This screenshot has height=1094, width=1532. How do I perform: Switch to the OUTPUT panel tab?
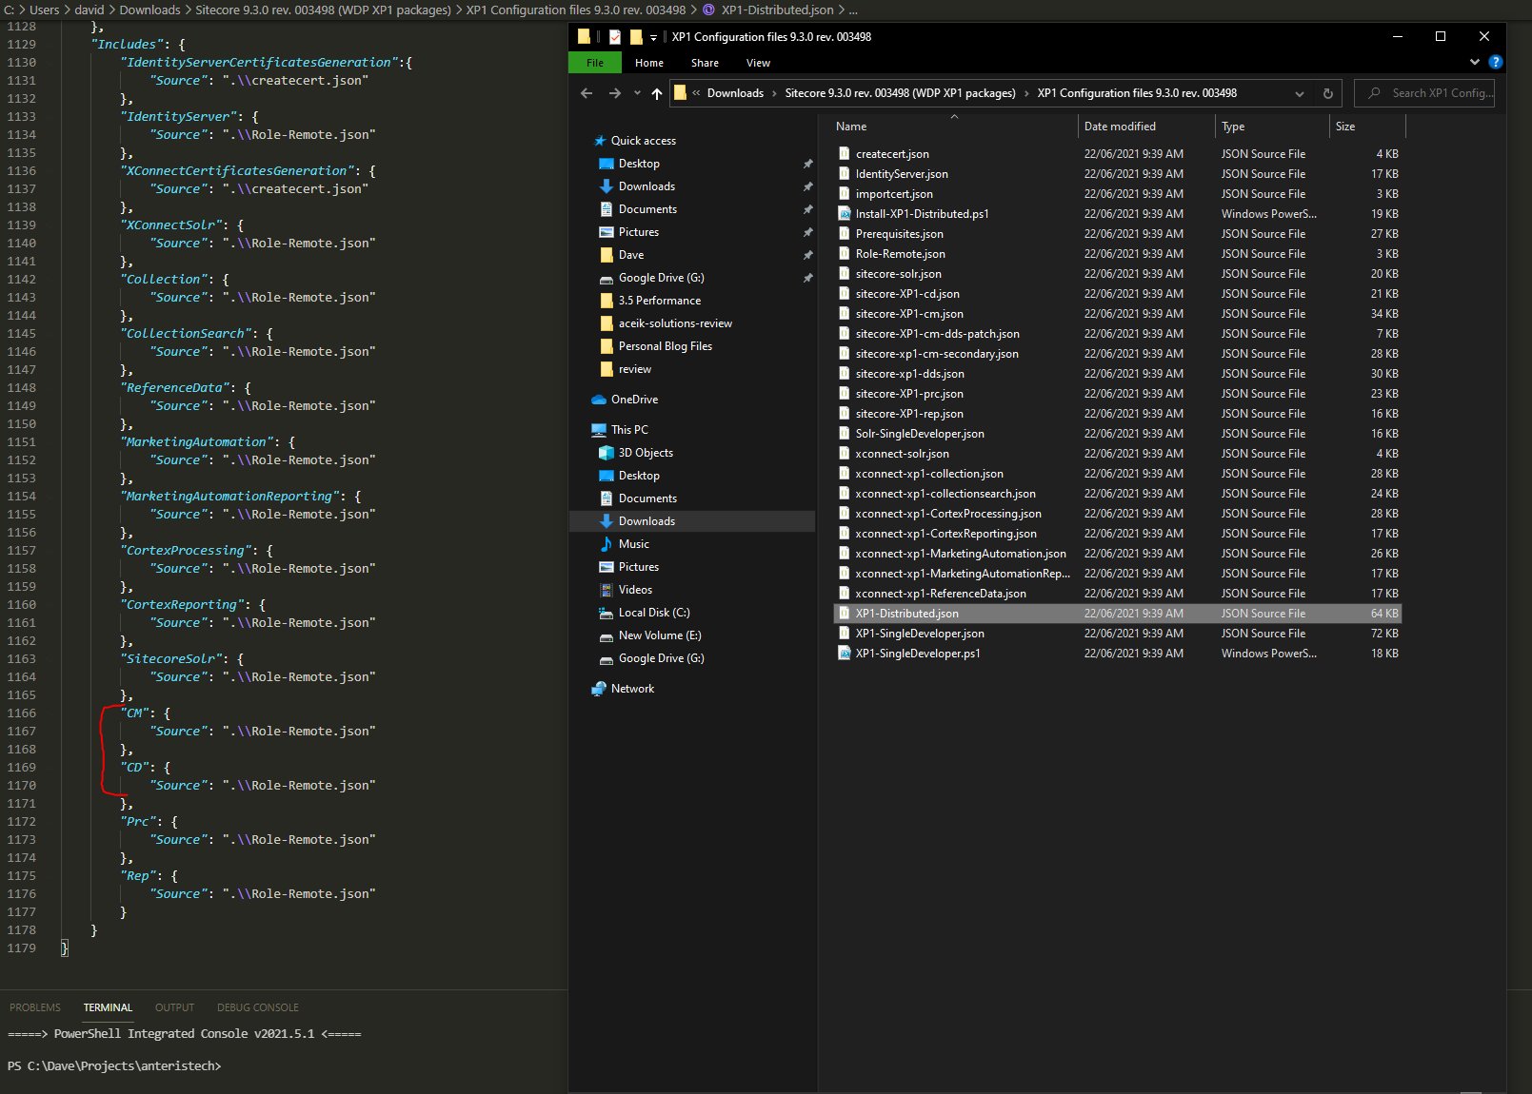pos(174,1007)
